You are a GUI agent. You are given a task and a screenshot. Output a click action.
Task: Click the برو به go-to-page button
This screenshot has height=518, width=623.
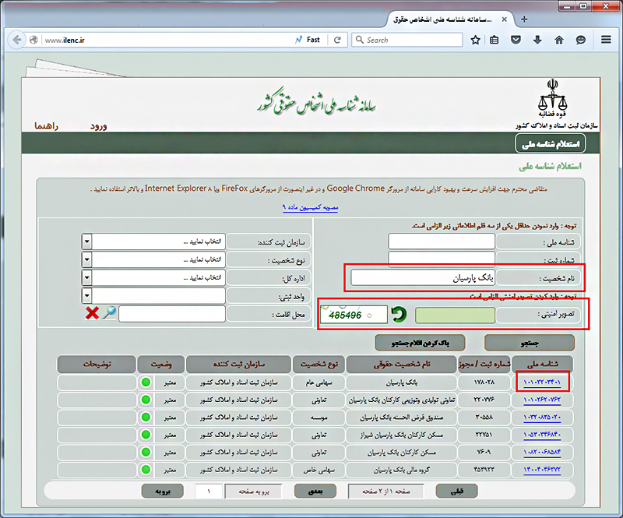[x=163, y=492]
